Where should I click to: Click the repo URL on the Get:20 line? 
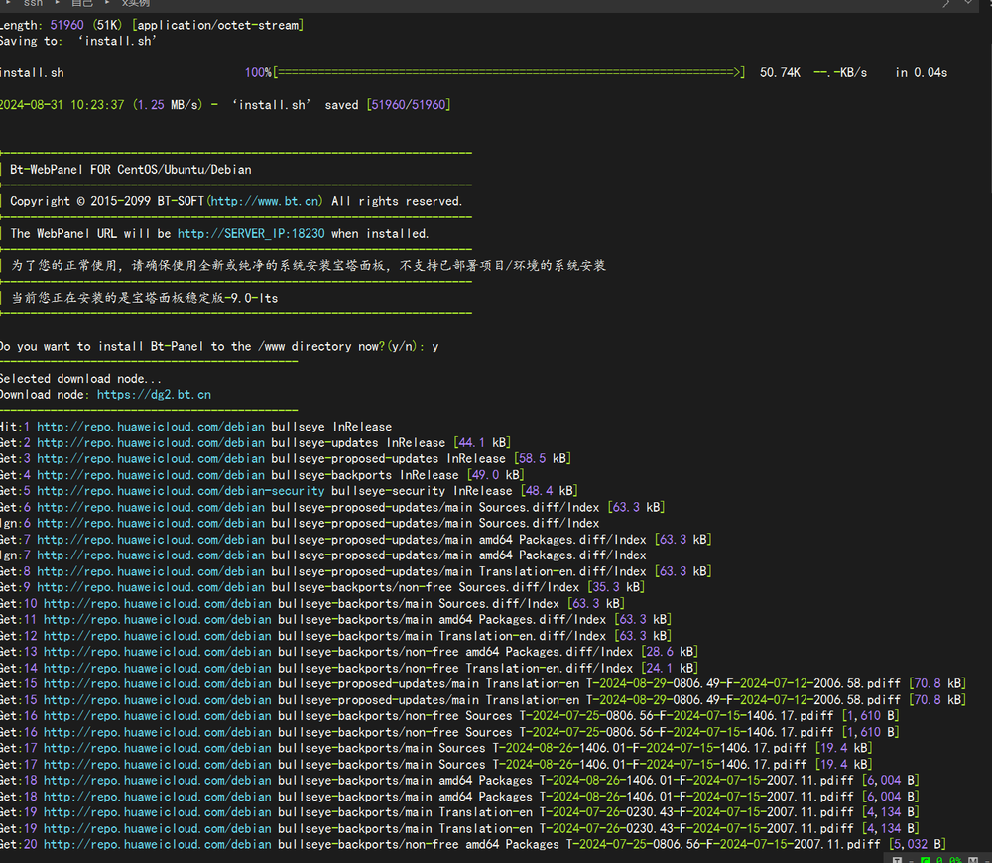[157, 845]
